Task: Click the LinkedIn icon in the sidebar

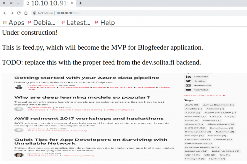Action: (188, 77)
